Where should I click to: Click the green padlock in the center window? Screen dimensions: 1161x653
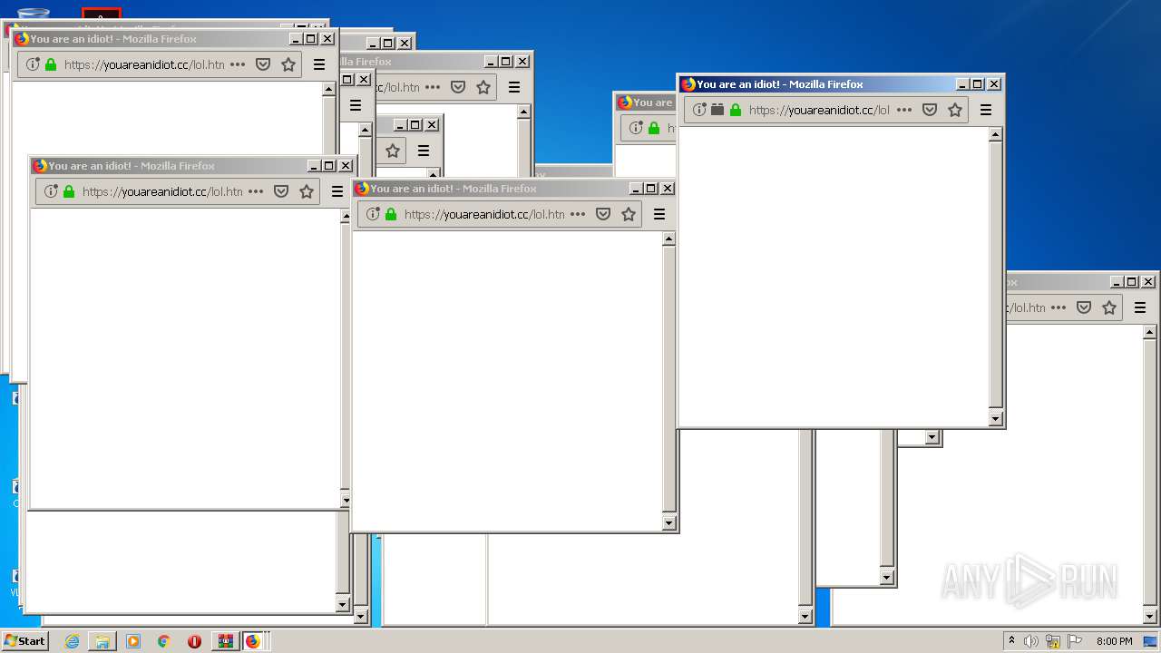tap(391, 214)
